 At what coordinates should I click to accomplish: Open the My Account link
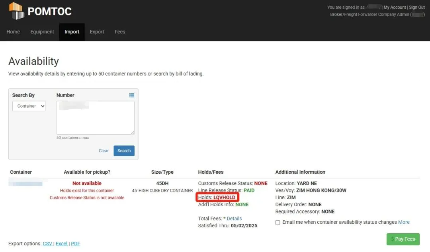coord(395,7)
